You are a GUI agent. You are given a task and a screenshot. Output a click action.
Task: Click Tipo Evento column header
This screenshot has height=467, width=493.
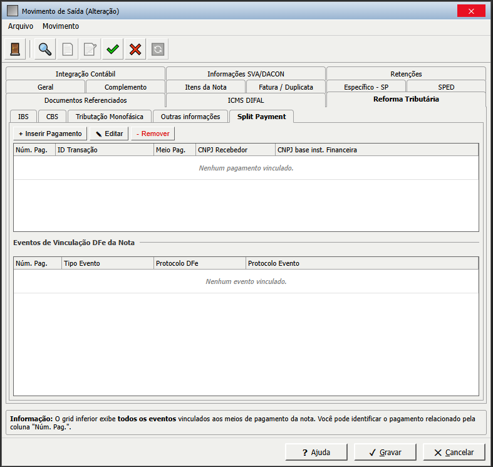pyautogui.click(x=108, y=263)
